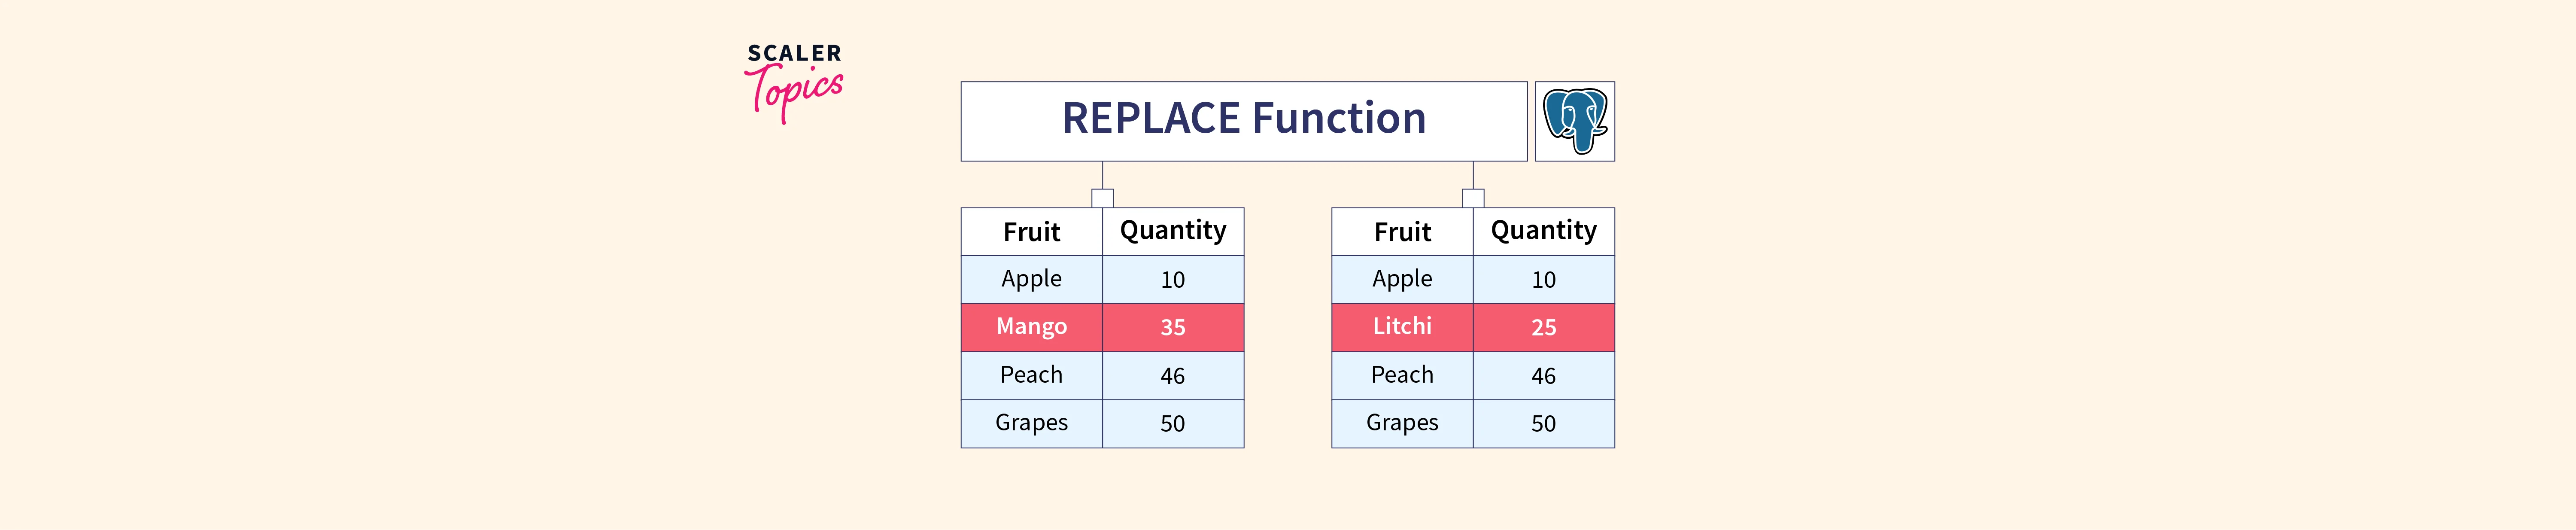
Task: Select the Grapes cell in left table
Action: (x=1031, y=423)
